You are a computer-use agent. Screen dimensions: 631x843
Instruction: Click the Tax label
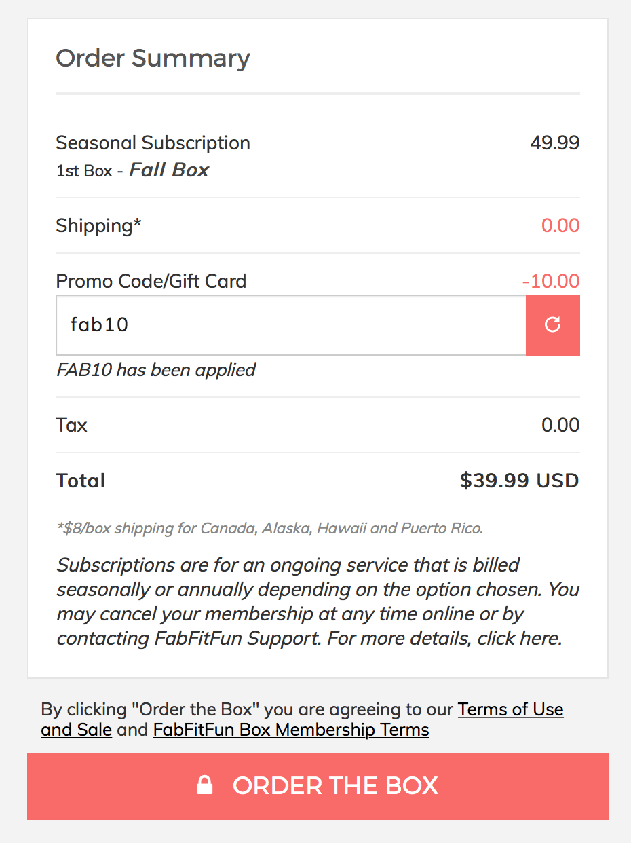pos(71,425)
